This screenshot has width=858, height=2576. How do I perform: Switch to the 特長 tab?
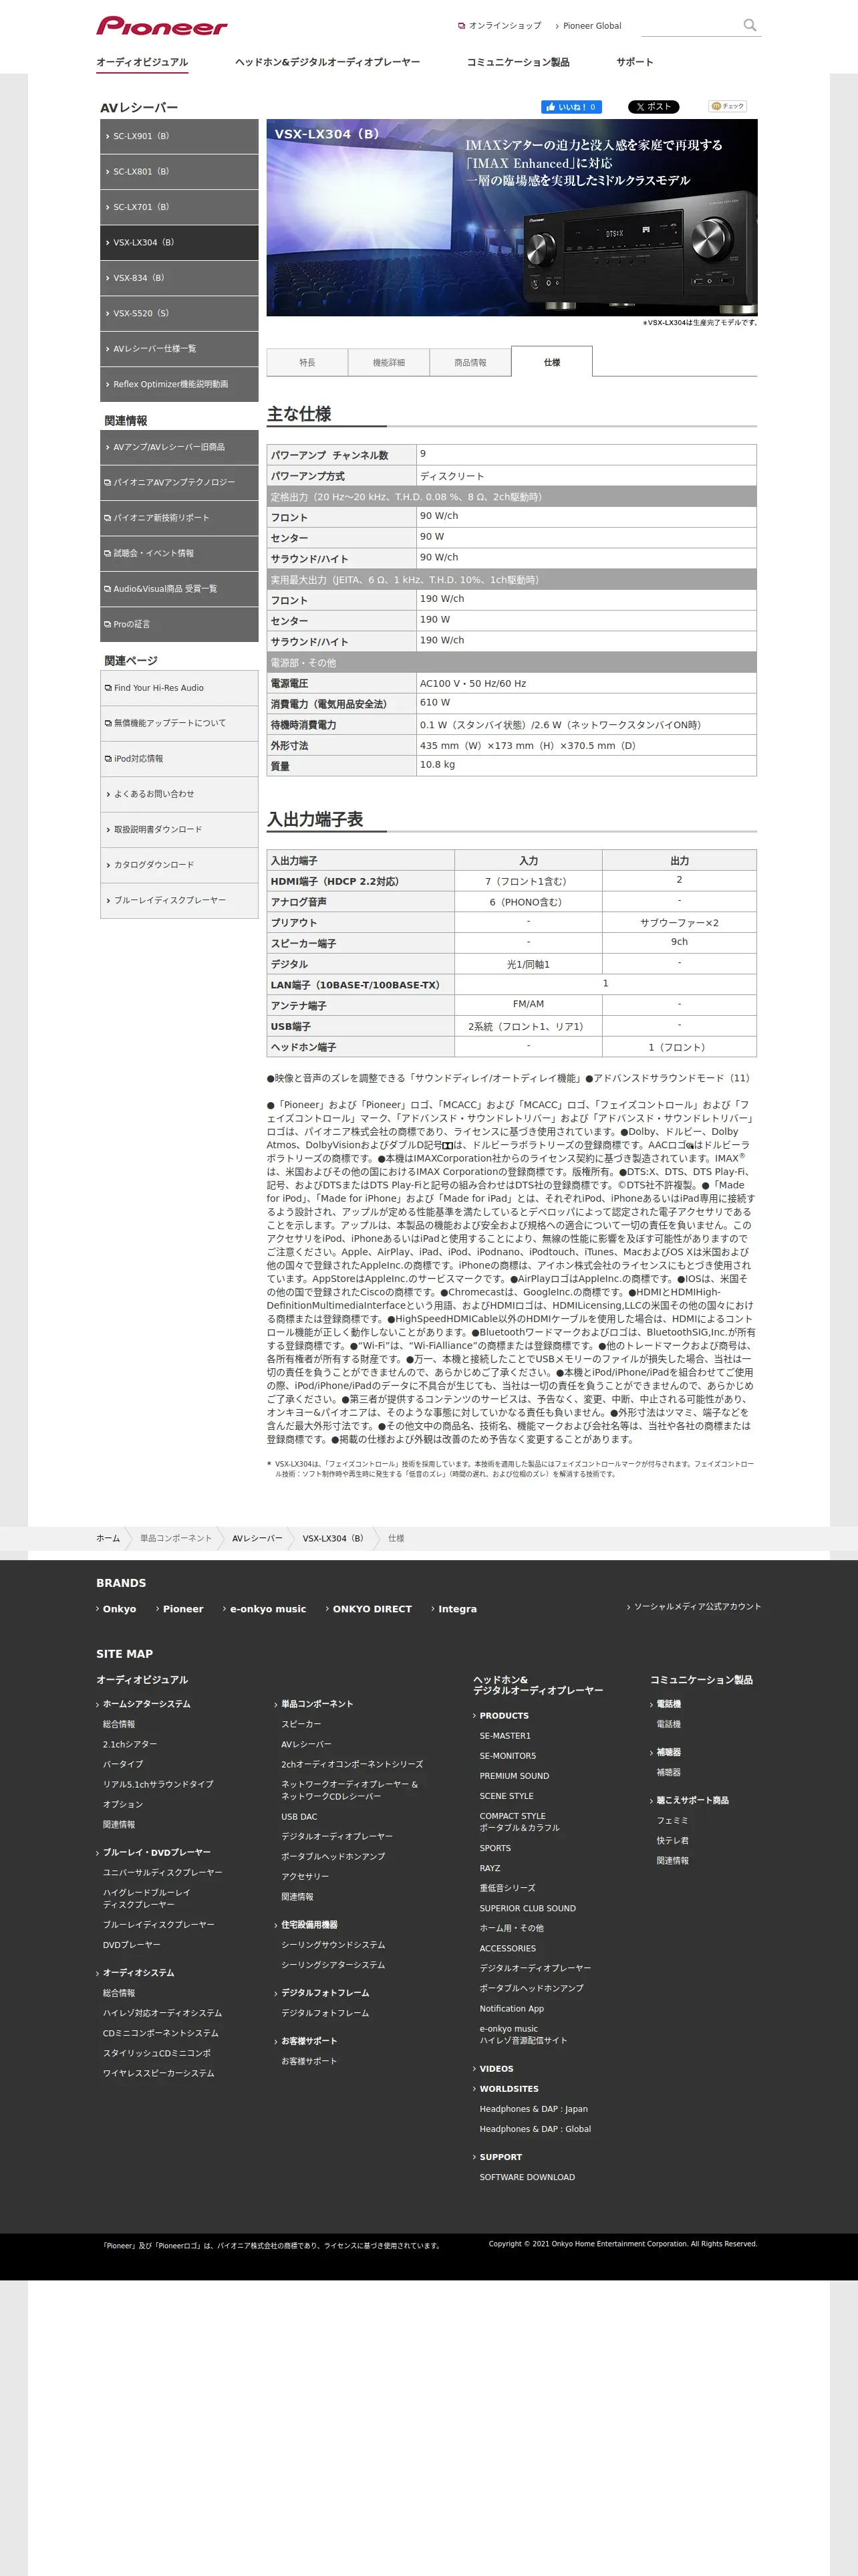[307, 362]
